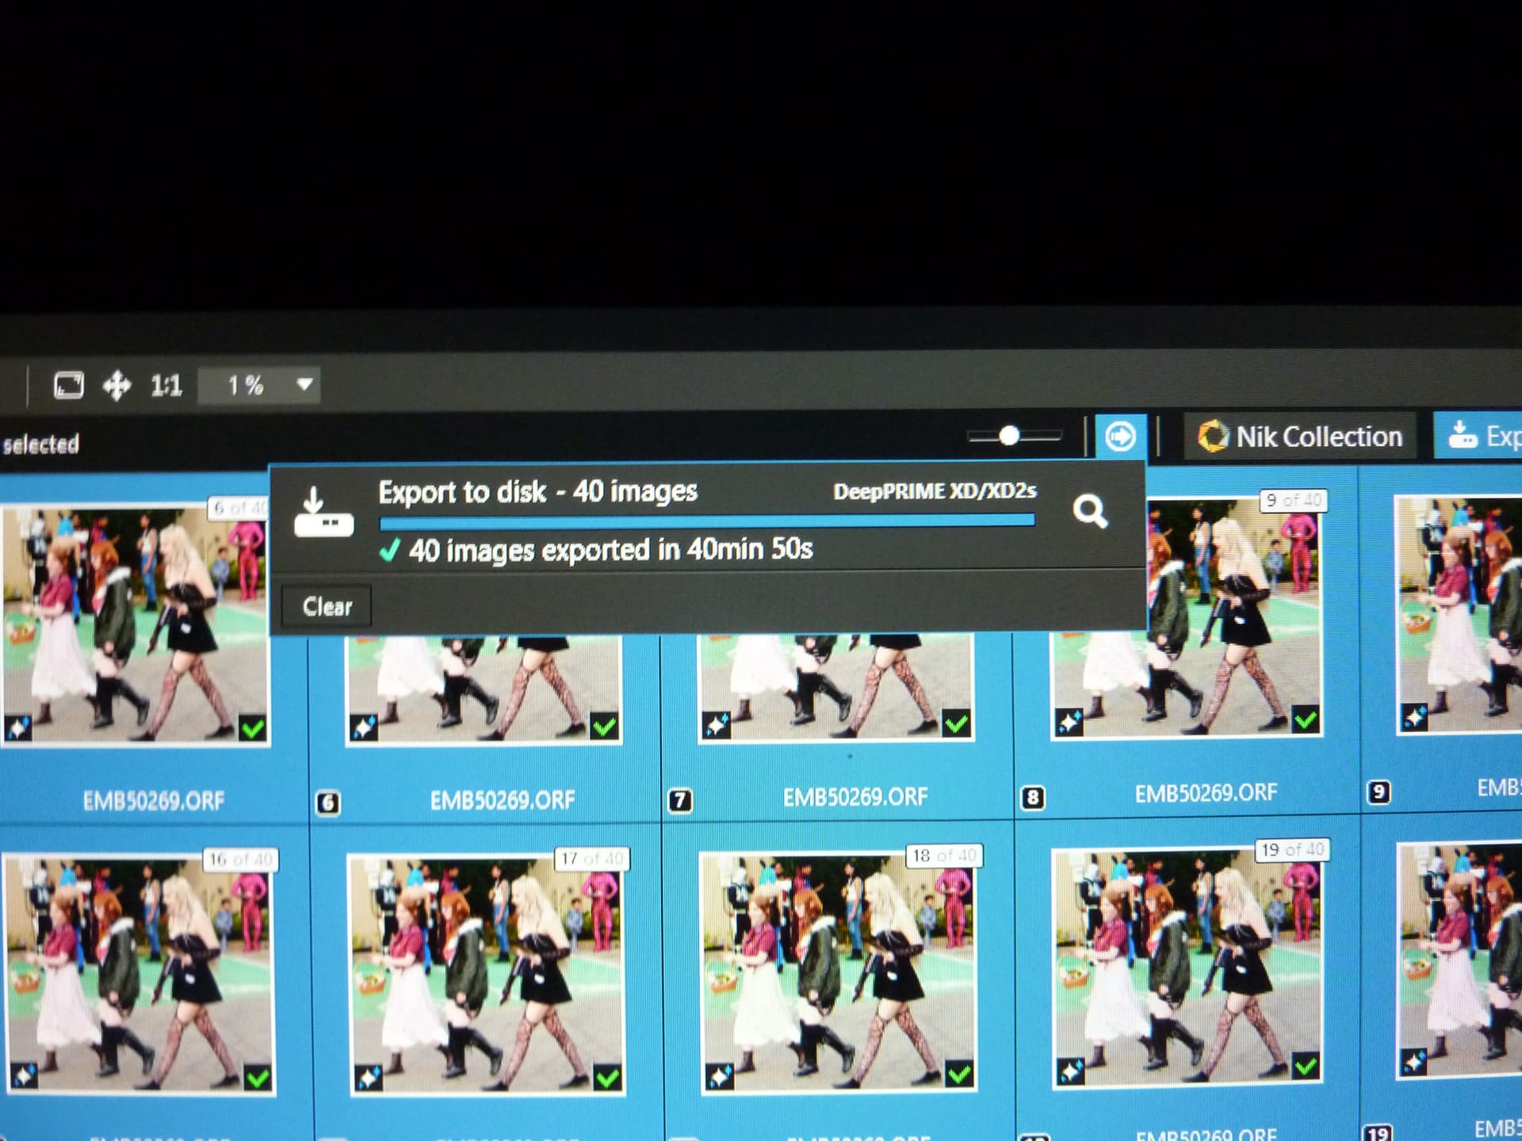Click the export progress bar
1522x1141 pixels.
pos(707,521)
